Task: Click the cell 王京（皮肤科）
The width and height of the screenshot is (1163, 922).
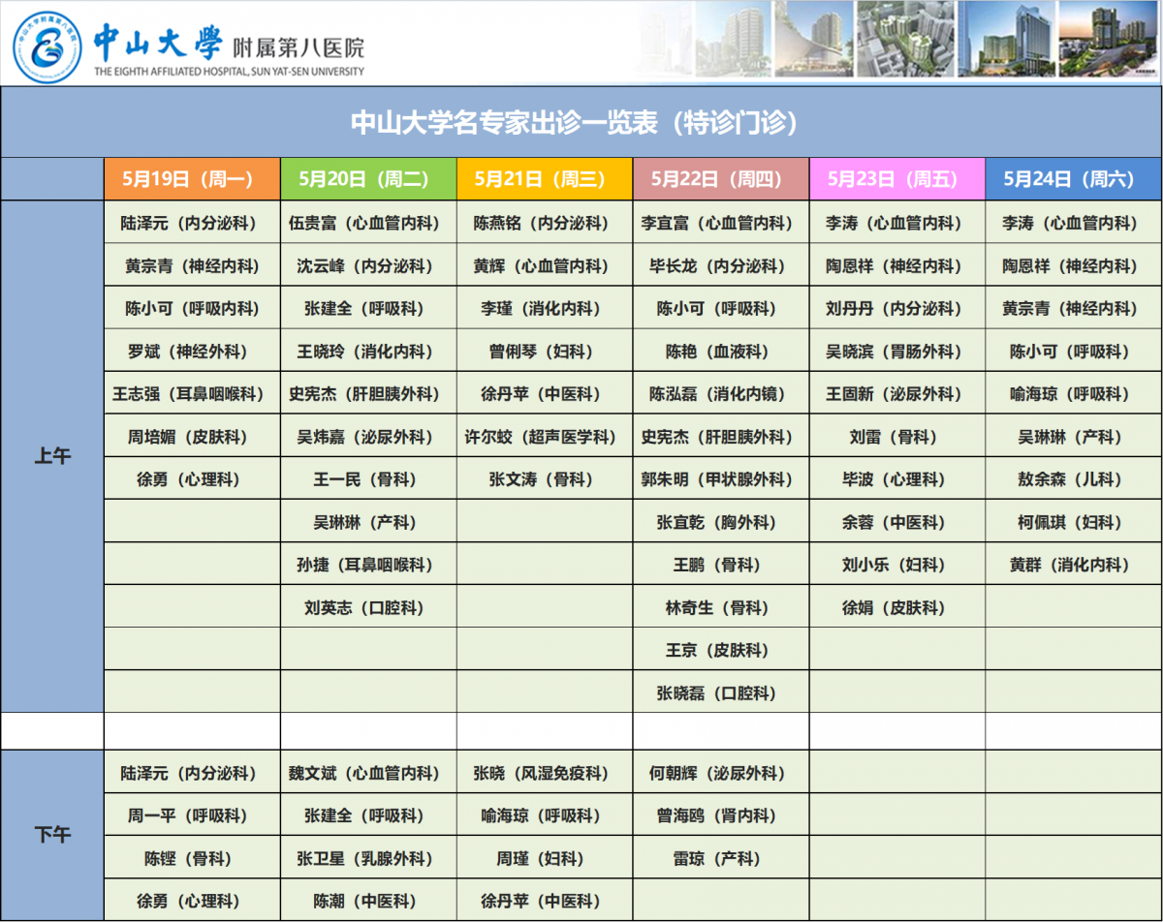Action: 721,650
